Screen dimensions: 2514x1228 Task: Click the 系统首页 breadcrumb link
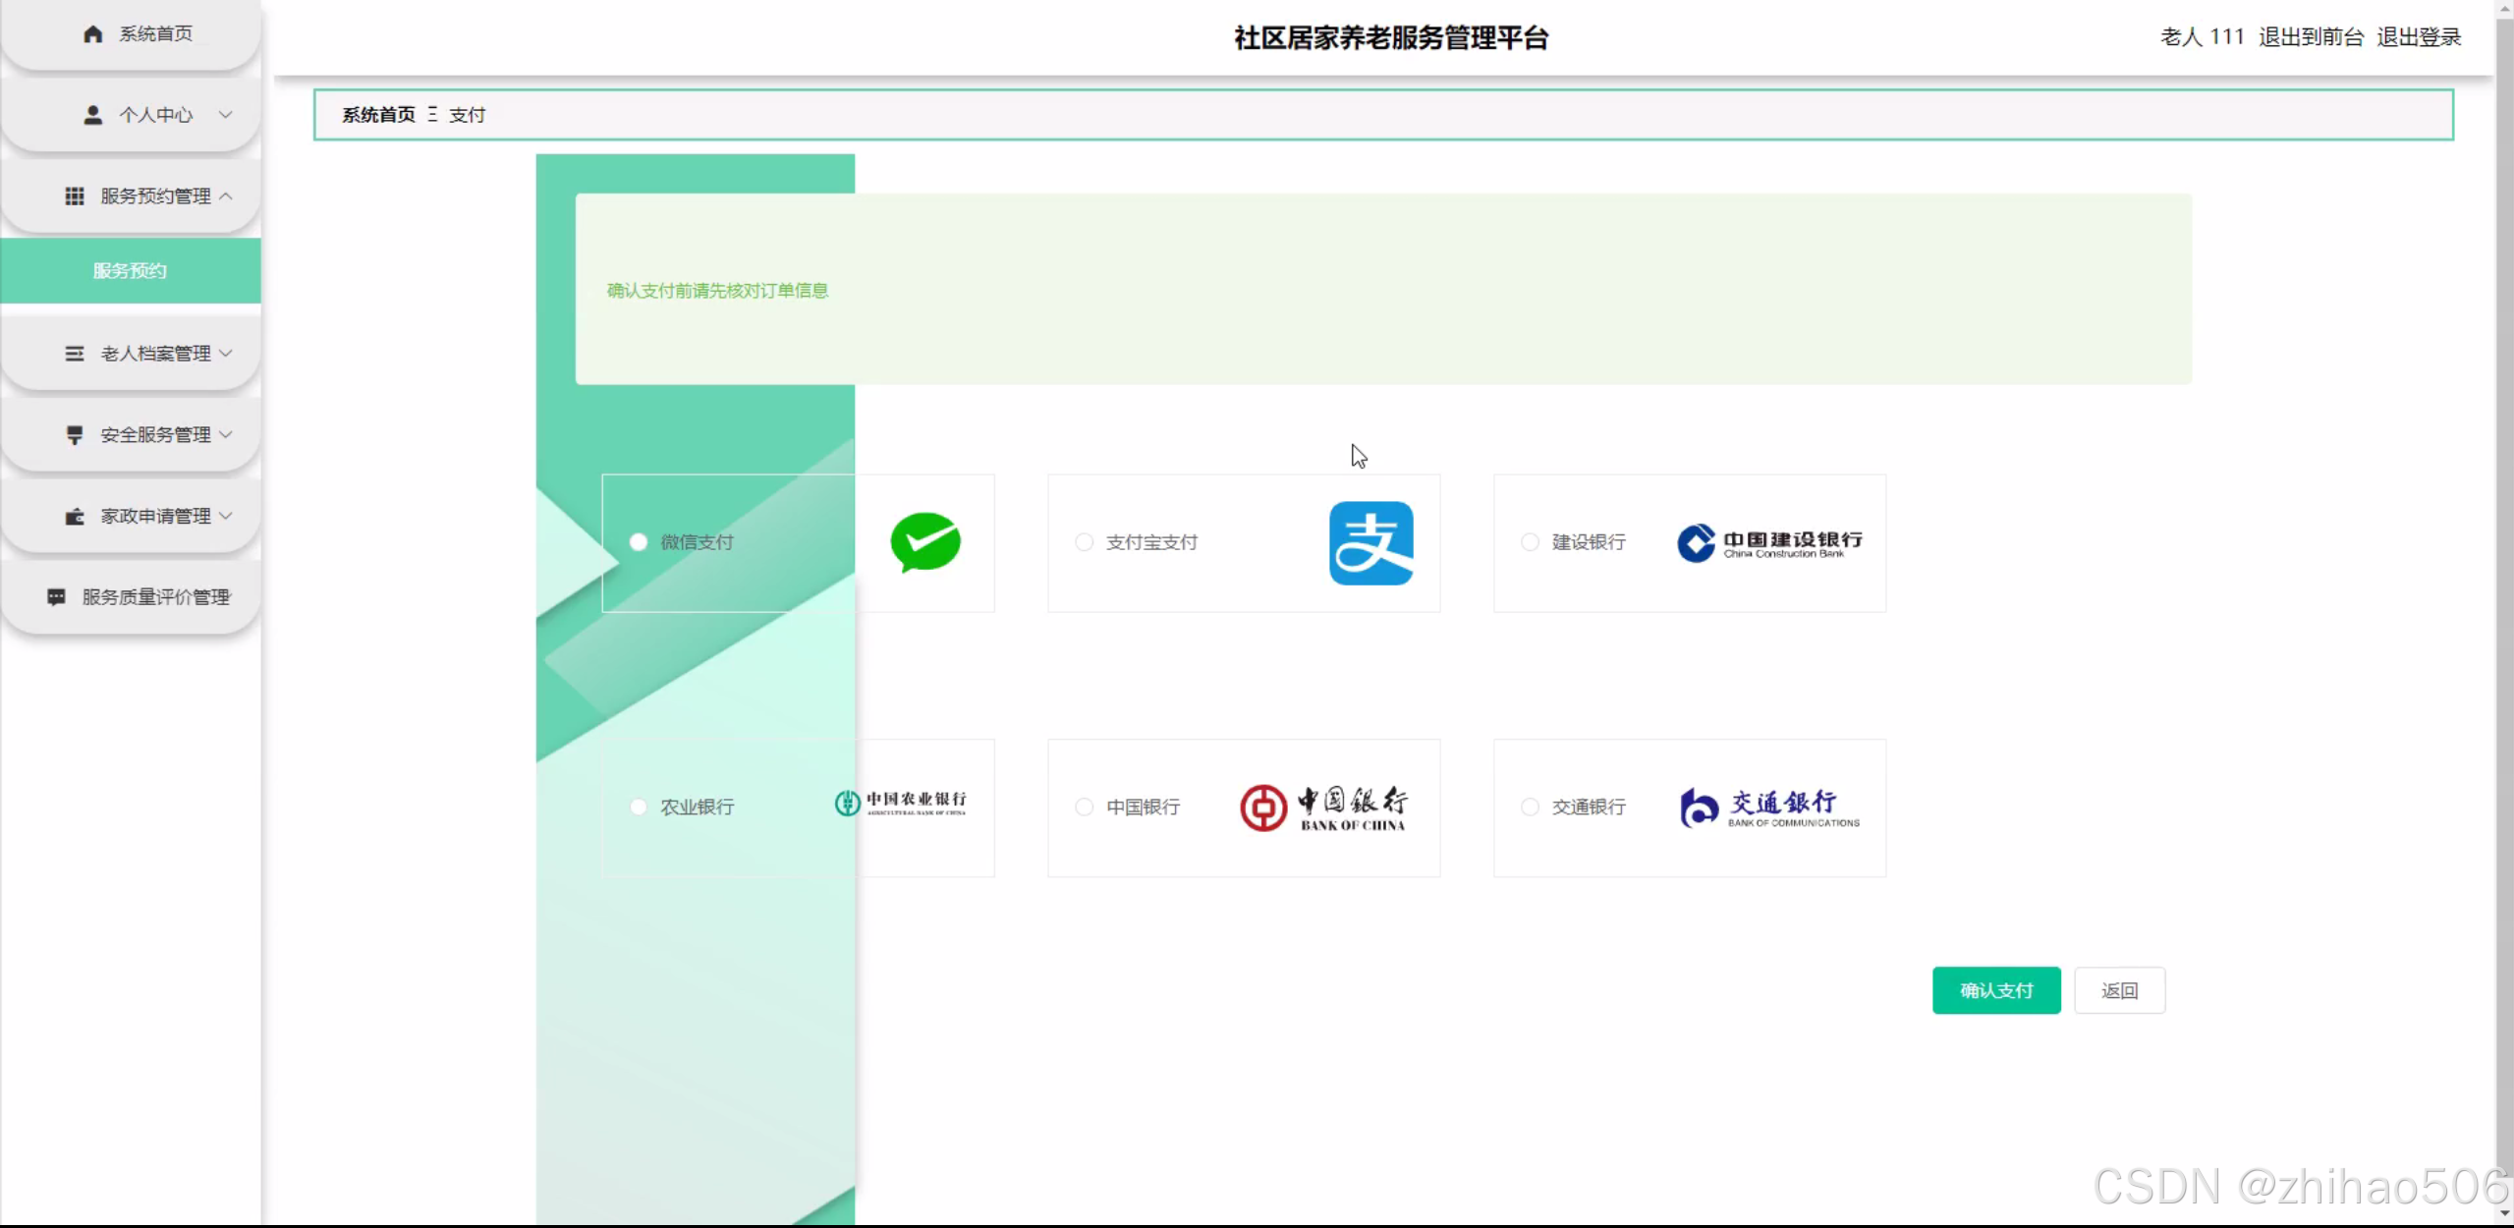coord(378,115)
